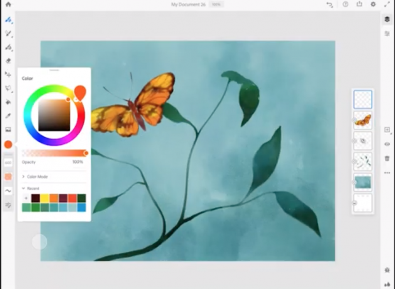This screenshot has height=289, width=395.
Task: Activate the Transform move tool
Action: (x=8, y=74)
